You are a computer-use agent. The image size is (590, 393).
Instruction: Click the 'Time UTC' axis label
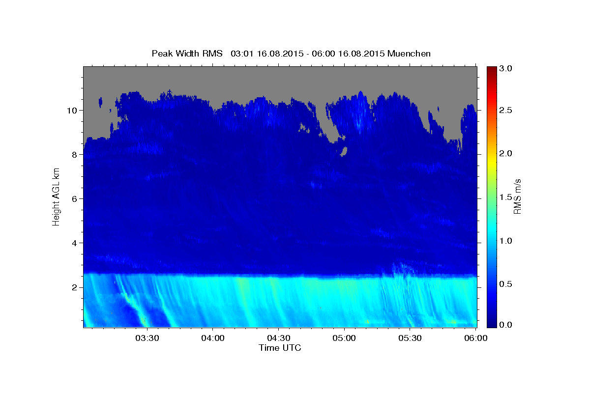point(280,348)
